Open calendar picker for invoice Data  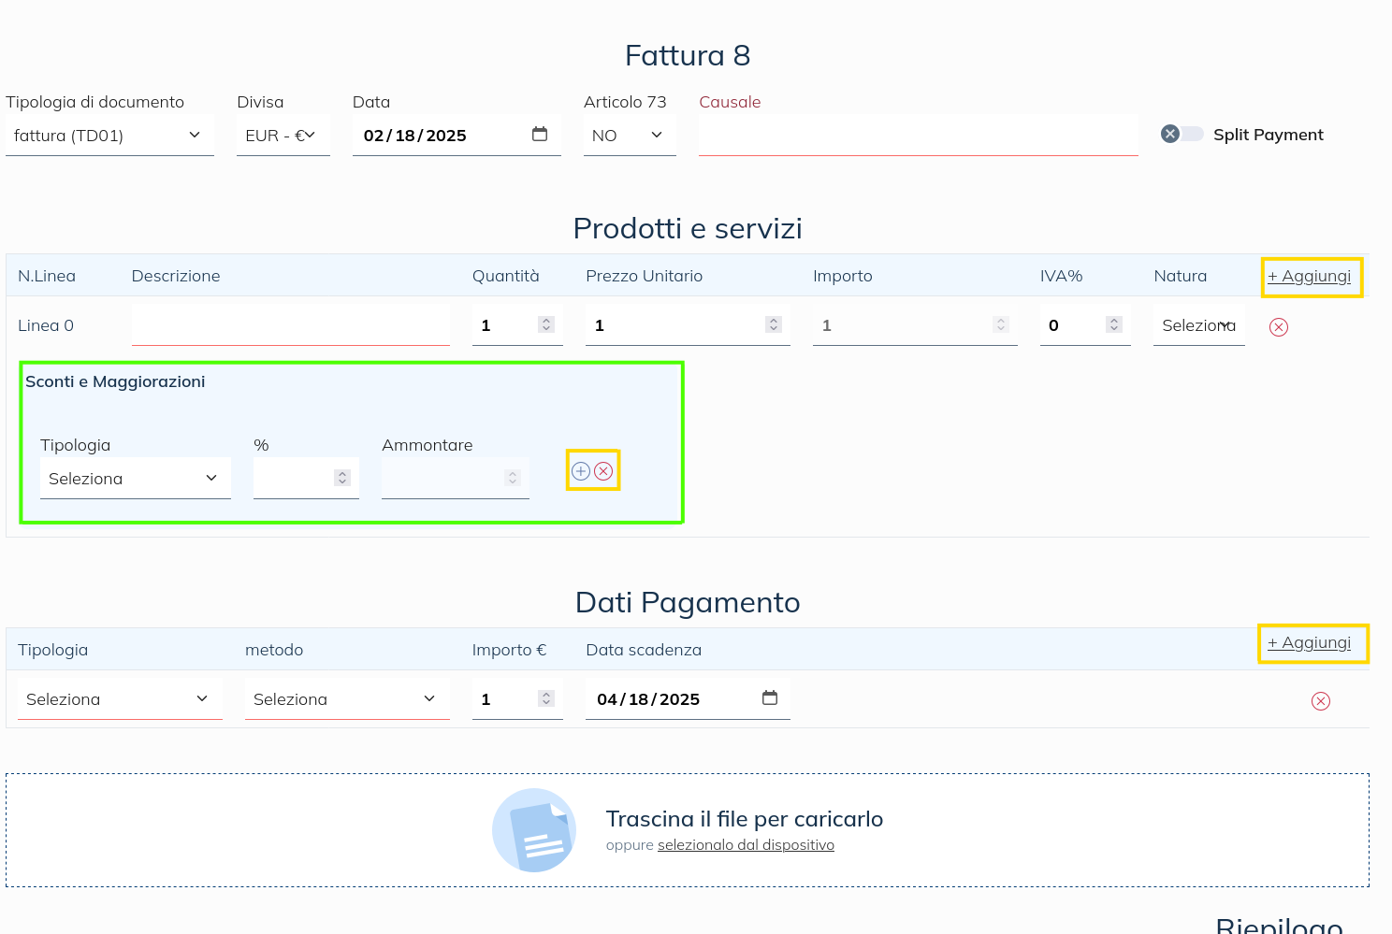540,135
